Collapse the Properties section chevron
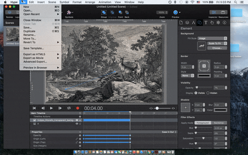The image size is (248, 155). coord(80,132)
